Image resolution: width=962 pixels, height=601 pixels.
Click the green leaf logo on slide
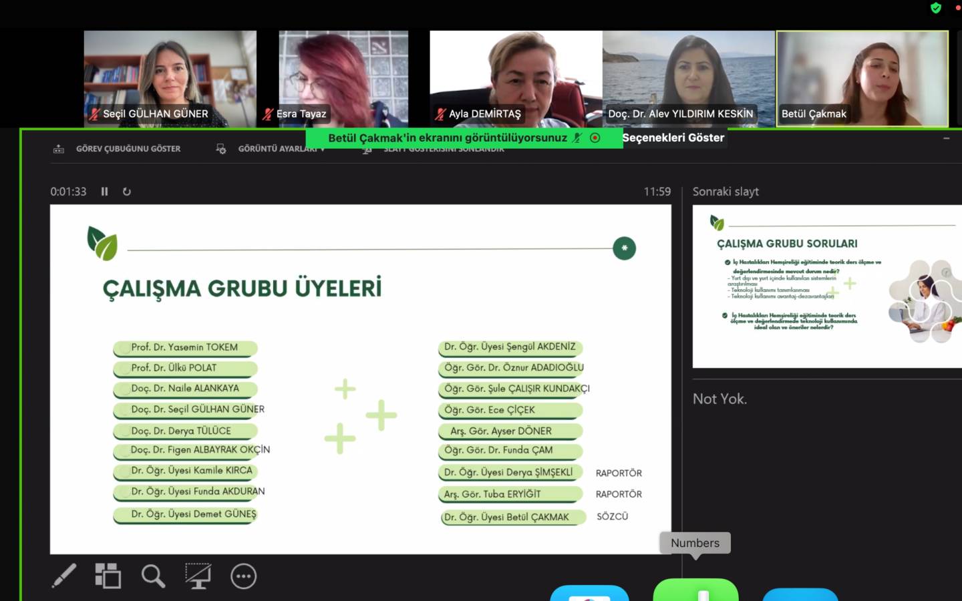[102, 243]
